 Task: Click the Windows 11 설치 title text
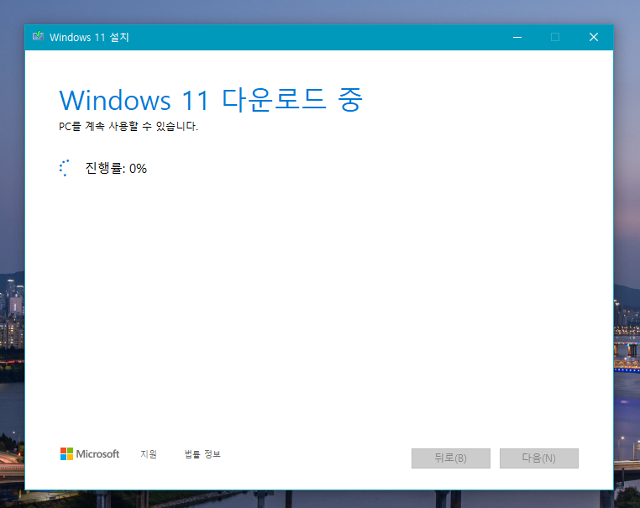coord(89,37)
